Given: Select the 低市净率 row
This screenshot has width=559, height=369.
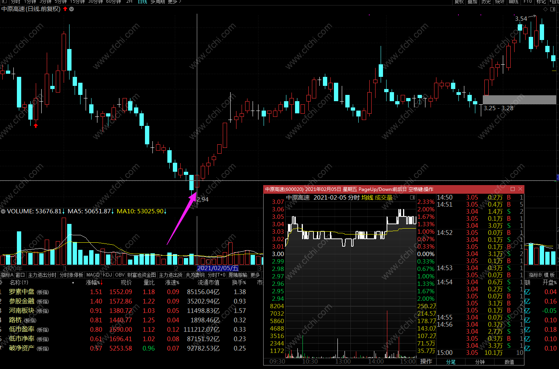Looking at the screenshot, I should pos(131,339).
